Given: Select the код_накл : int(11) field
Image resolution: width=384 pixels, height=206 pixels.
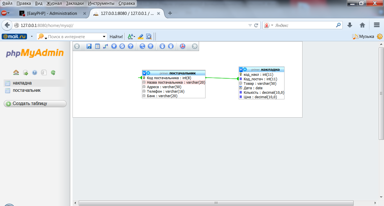Looking at the screenshot, I should 261,74.
